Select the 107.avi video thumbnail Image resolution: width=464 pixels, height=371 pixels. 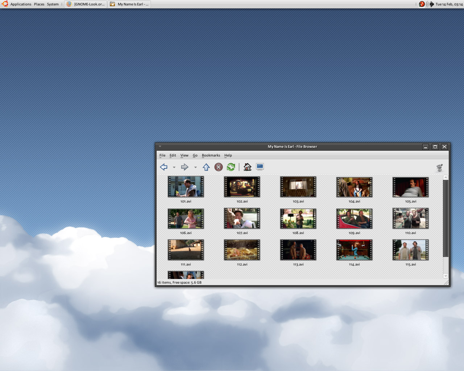[242, 218]
